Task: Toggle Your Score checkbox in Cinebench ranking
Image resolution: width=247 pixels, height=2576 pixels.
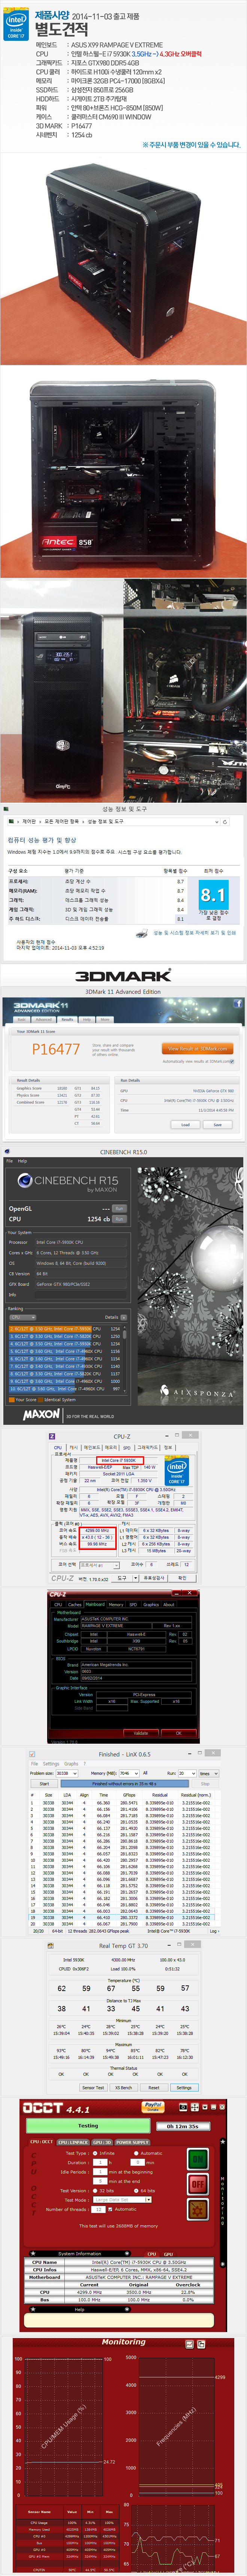Action: point(12,1400)
